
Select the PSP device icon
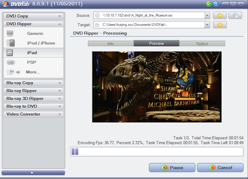click(10, 62)
